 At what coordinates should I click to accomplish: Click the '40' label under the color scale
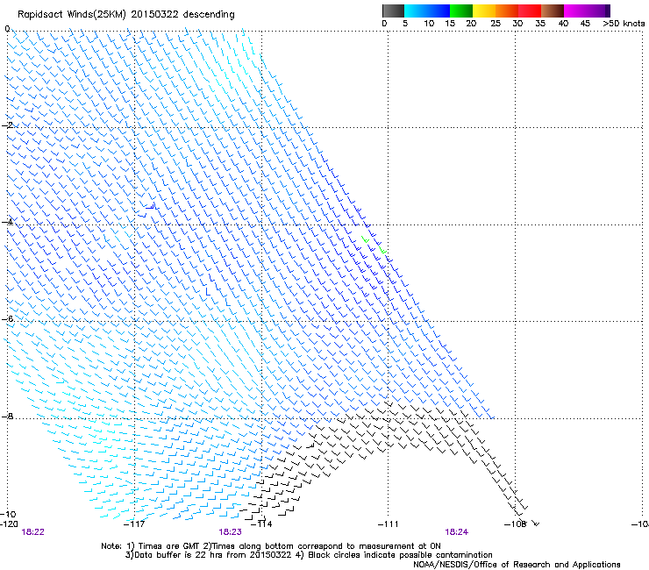[x=563, y=24]
